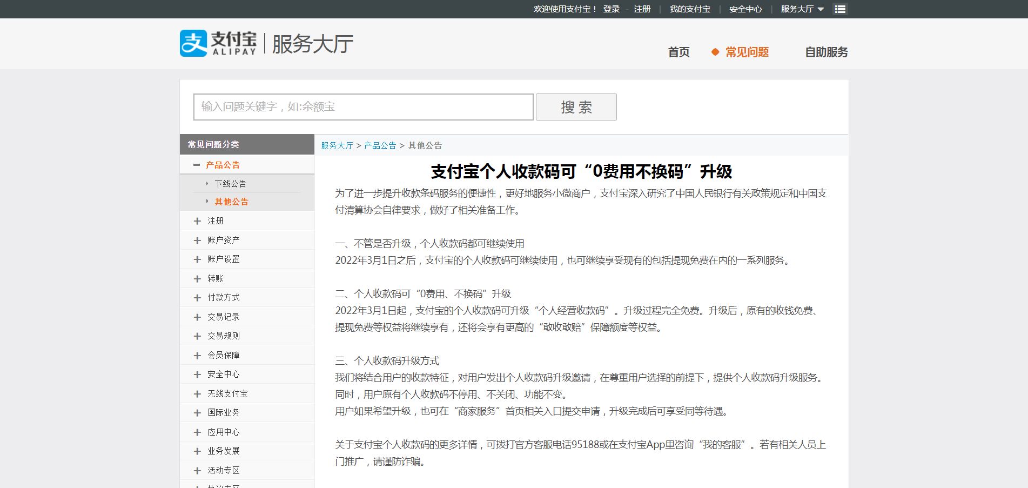Click the 搜索 search button
Image resolution: width=1028 pixels, height=488 pixels.
coord(576,107)
